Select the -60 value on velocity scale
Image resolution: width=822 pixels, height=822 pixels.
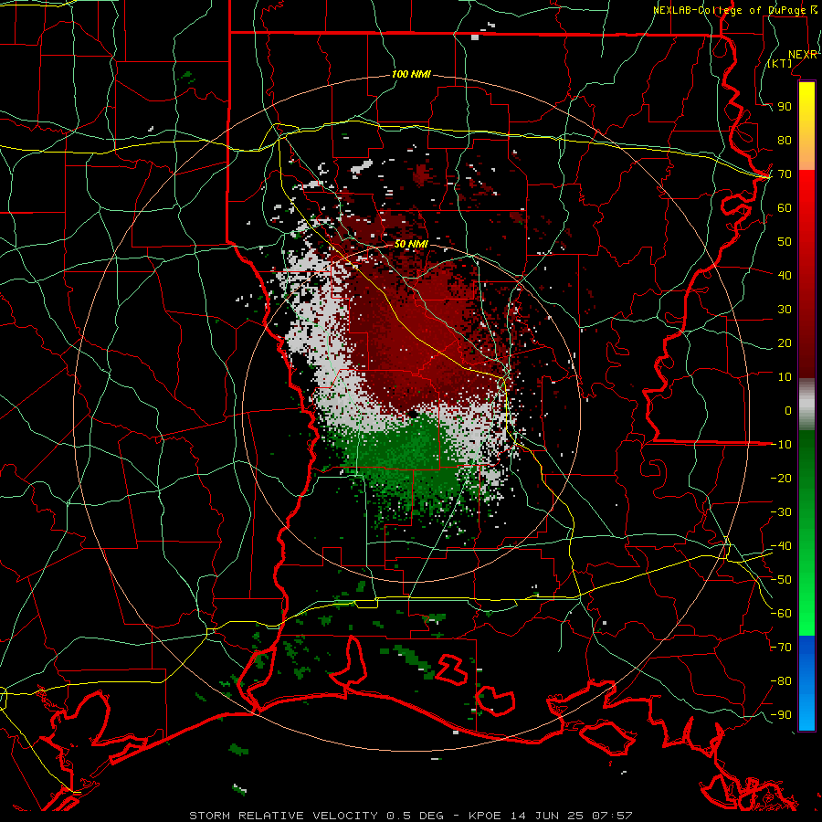point(781,614)
